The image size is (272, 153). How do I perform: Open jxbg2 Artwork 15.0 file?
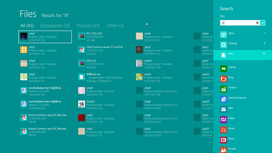point(157,132)
